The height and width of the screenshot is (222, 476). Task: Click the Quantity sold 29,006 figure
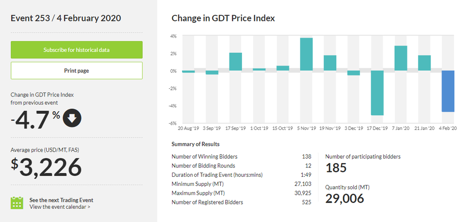pyautogui.click(x=345, y=198)
